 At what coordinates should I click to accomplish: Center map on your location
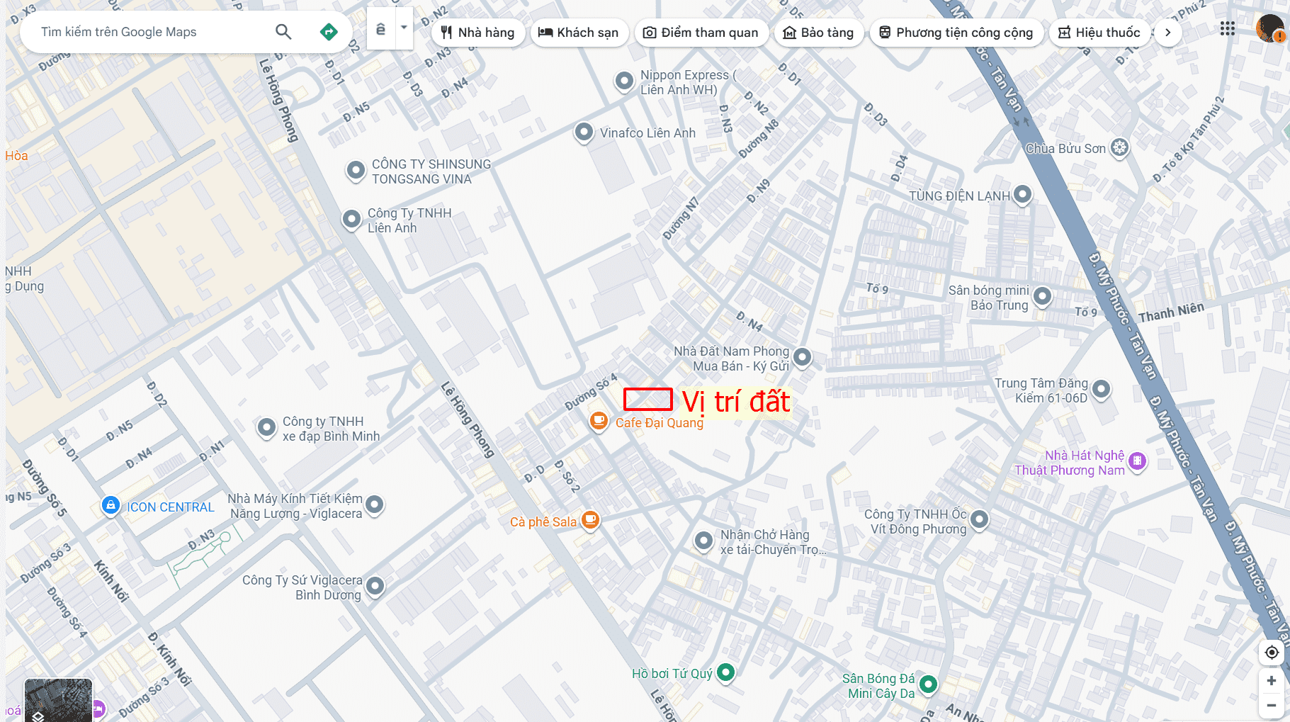[1272, 653]
